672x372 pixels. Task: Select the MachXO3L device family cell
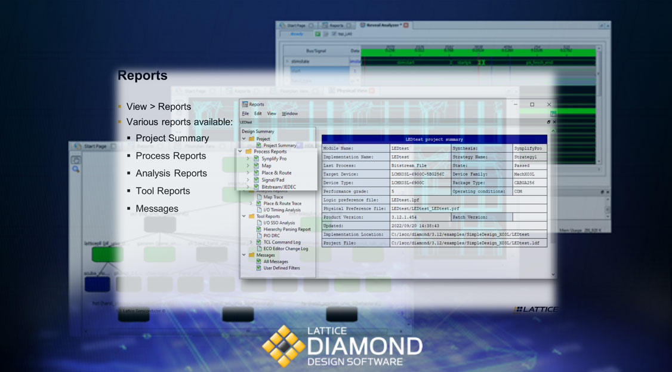pos(530,174)
